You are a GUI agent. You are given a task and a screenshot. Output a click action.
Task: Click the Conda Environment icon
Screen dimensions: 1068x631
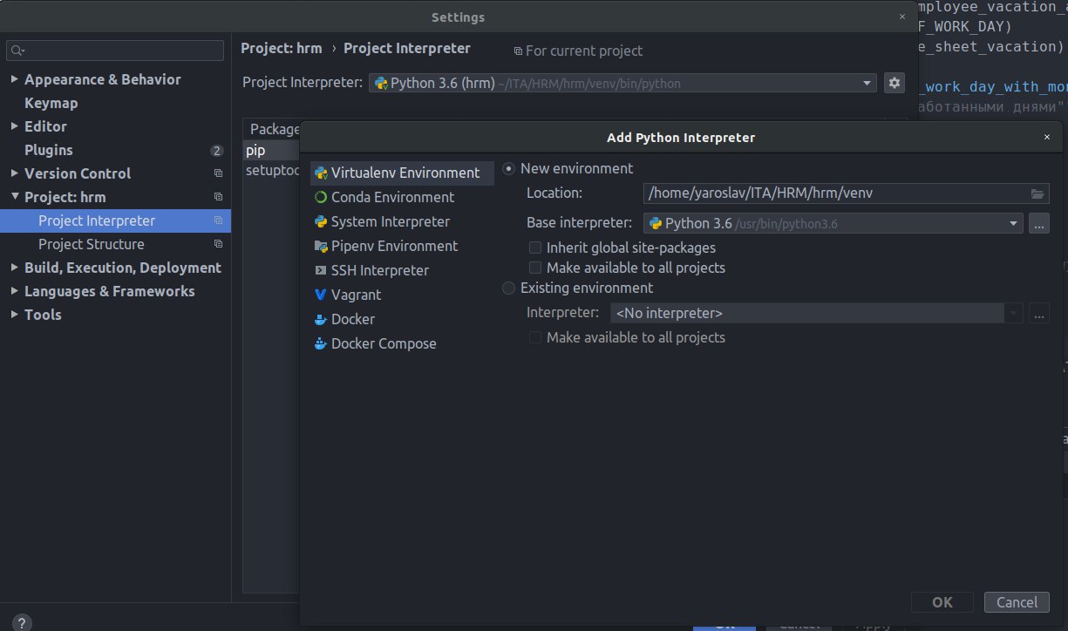coord(321,197)
